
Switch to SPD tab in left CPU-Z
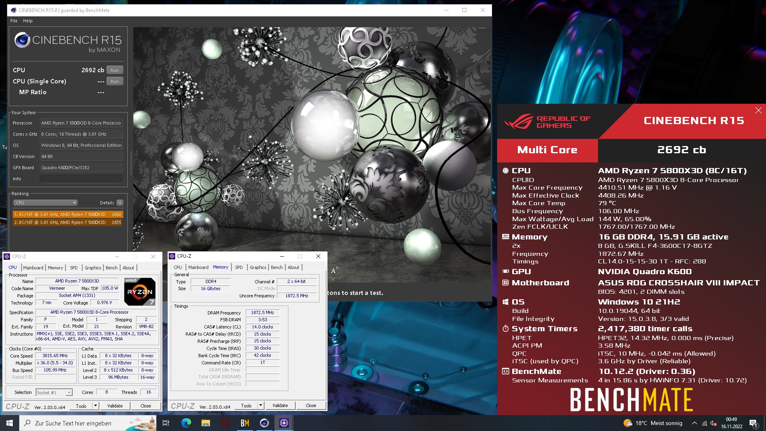coord(74,268)
